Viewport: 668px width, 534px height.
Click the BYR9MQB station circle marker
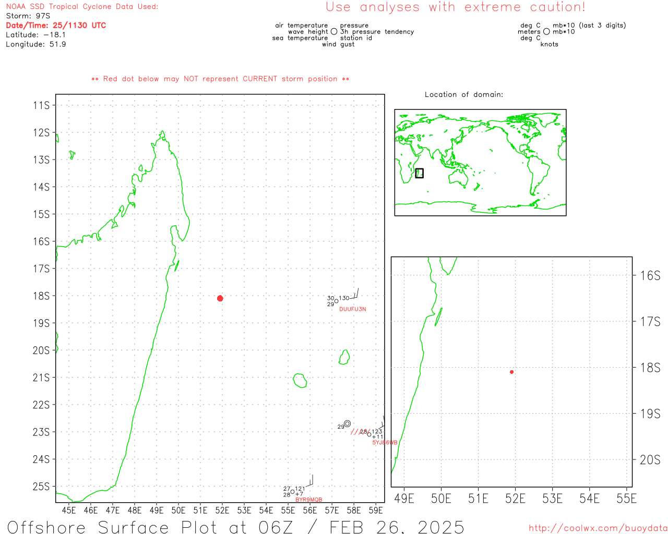tap(292, 492)
